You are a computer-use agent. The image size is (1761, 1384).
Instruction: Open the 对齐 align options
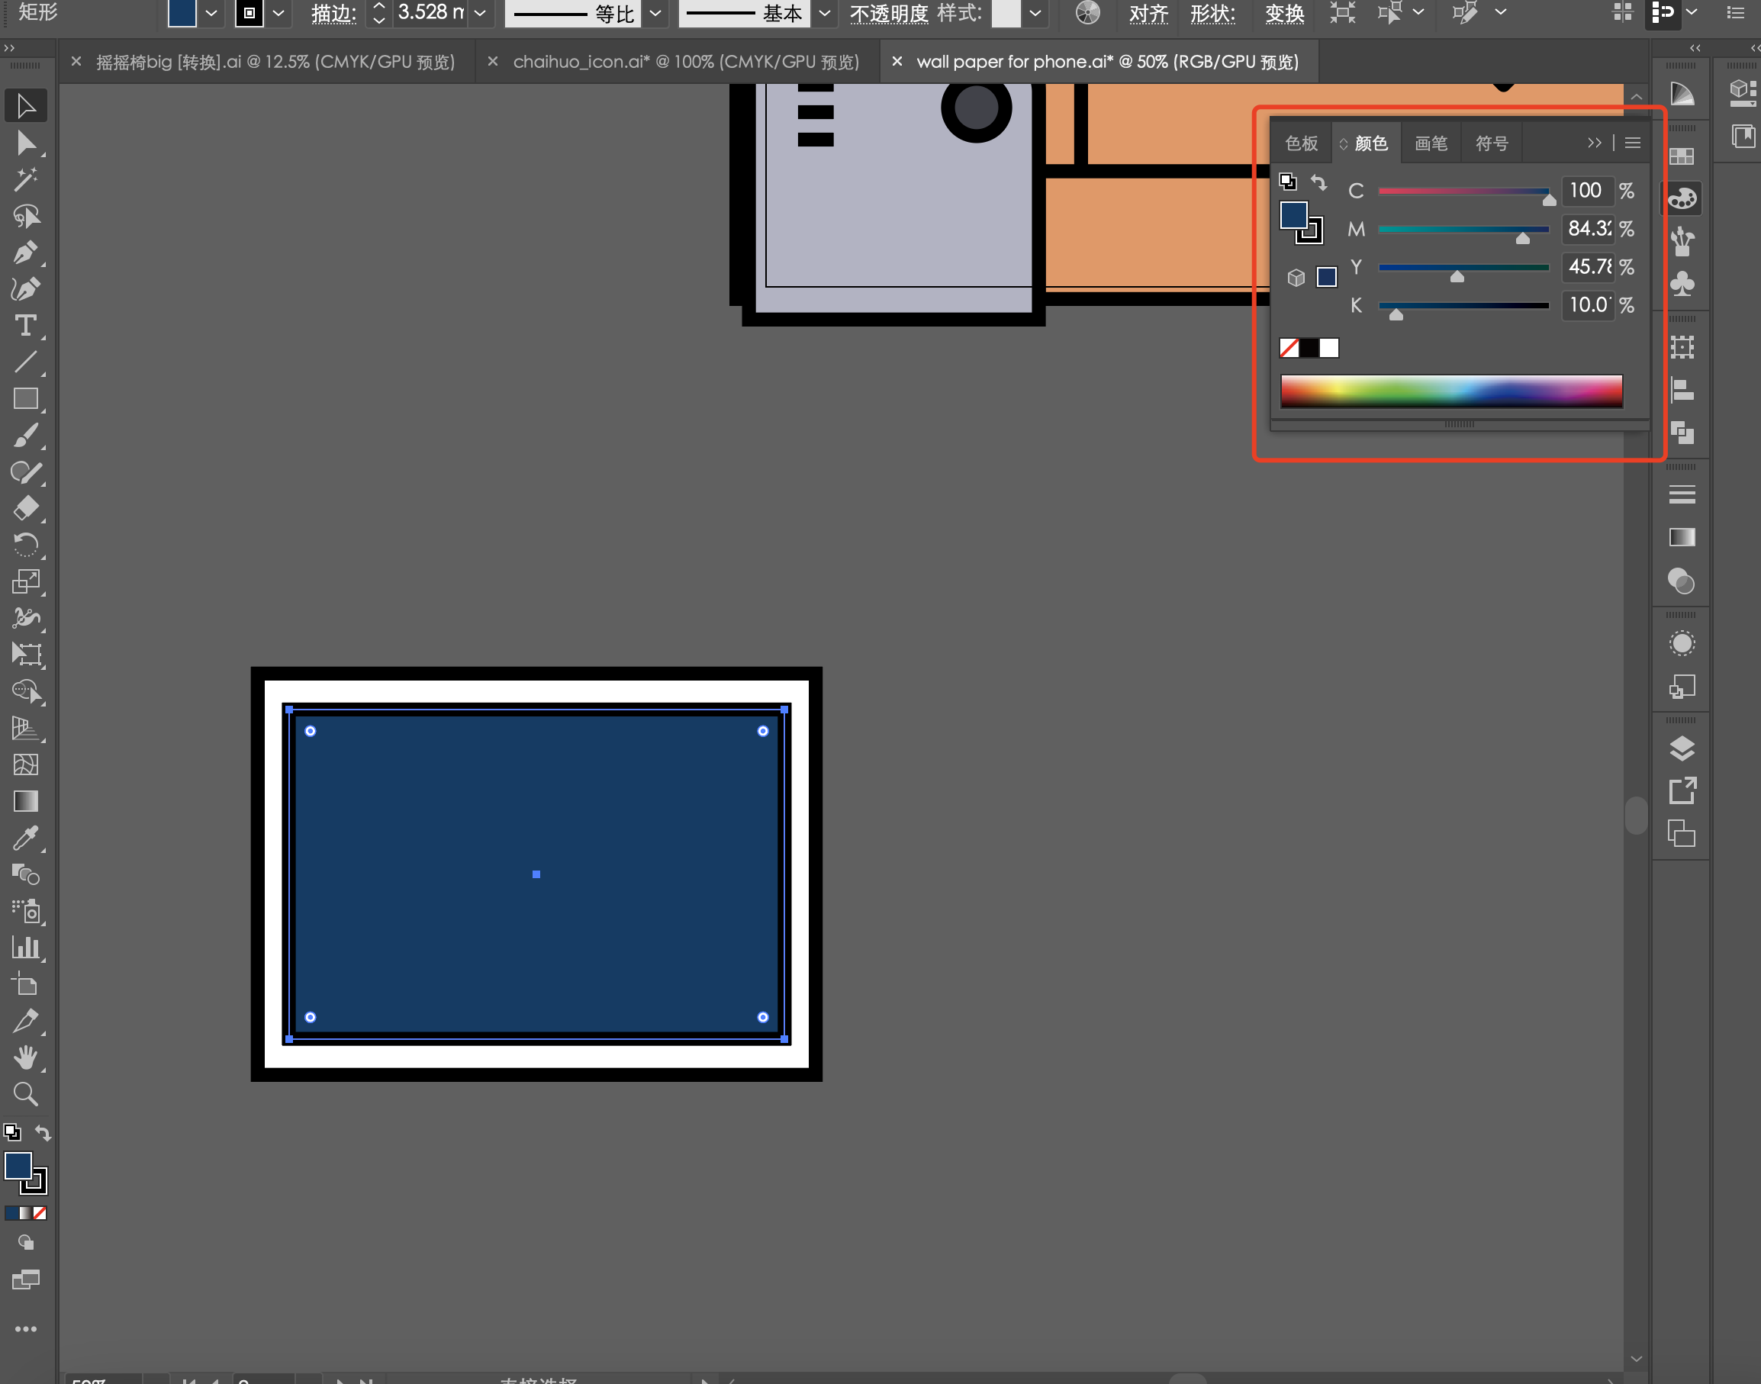pos(1148,14)
